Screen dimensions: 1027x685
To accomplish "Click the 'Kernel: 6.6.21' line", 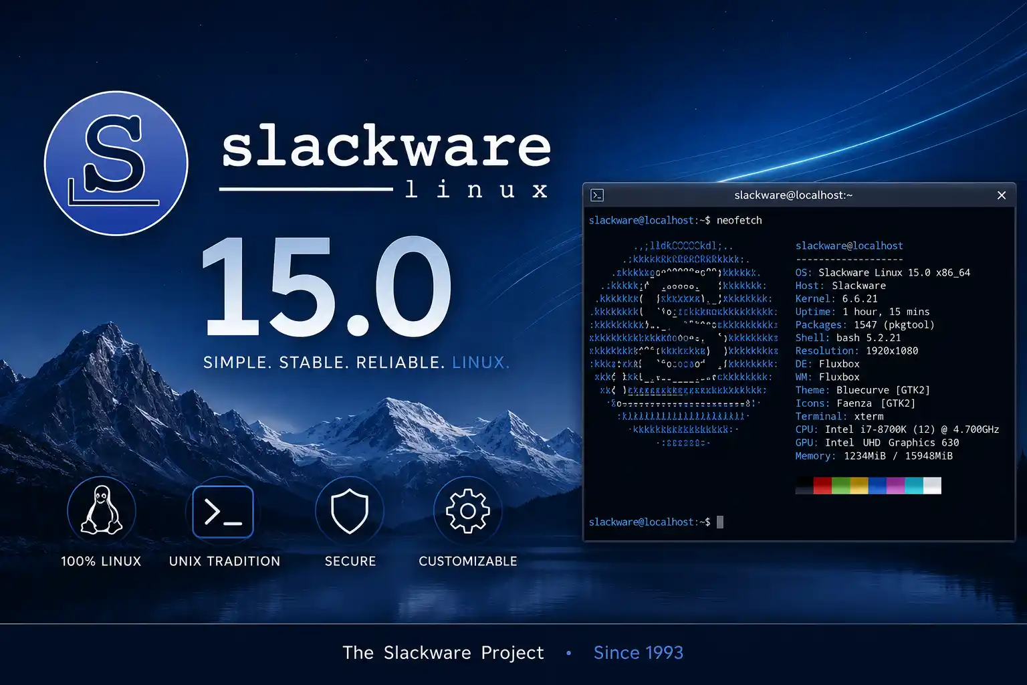I will click(836, 298).
